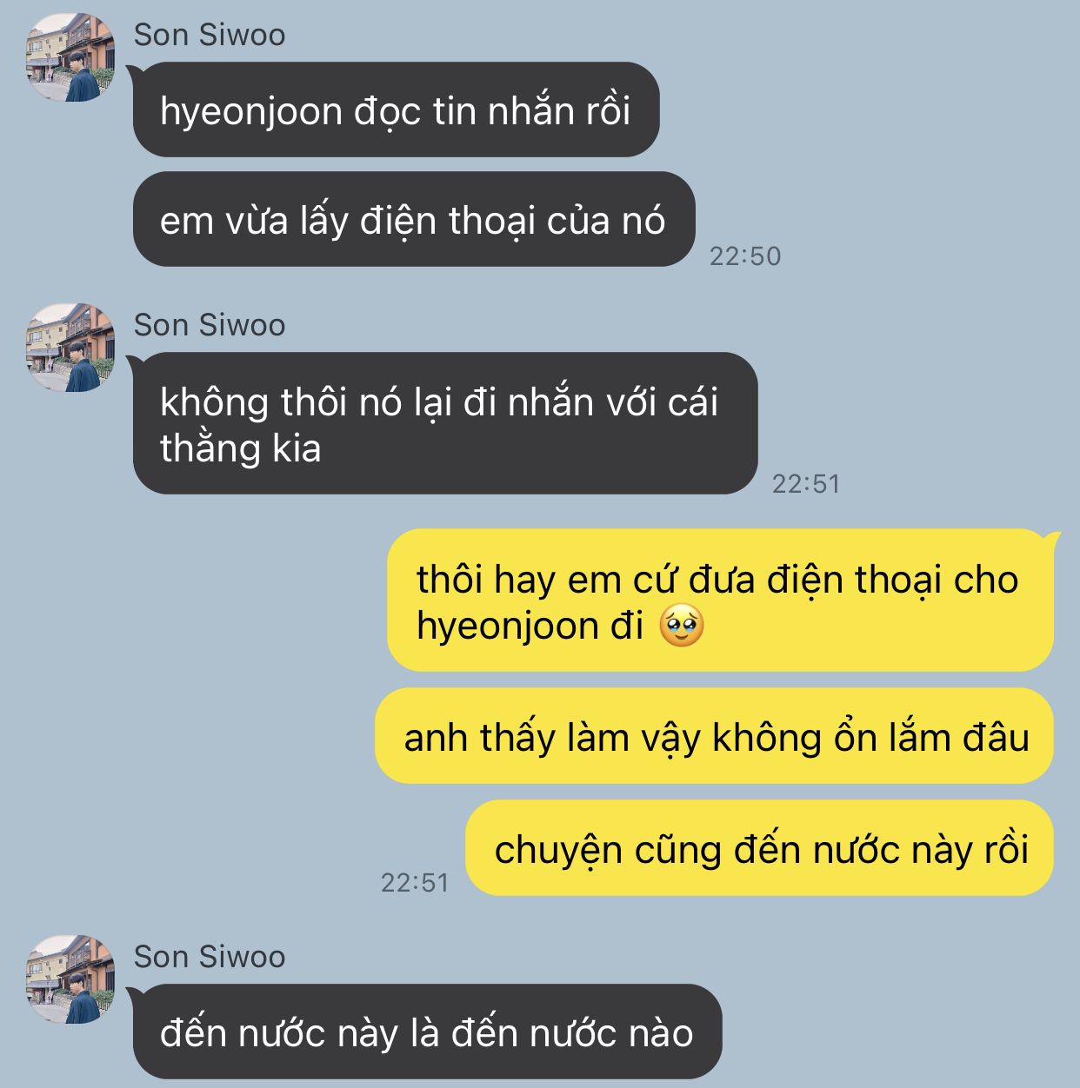
Task: Select the 'không thôi nó lại đi nhắn' bubble
Action: [x=445, y=424]
